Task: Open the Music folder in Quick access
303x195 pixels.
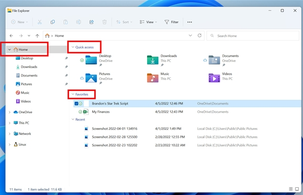Action: (153, 78)
